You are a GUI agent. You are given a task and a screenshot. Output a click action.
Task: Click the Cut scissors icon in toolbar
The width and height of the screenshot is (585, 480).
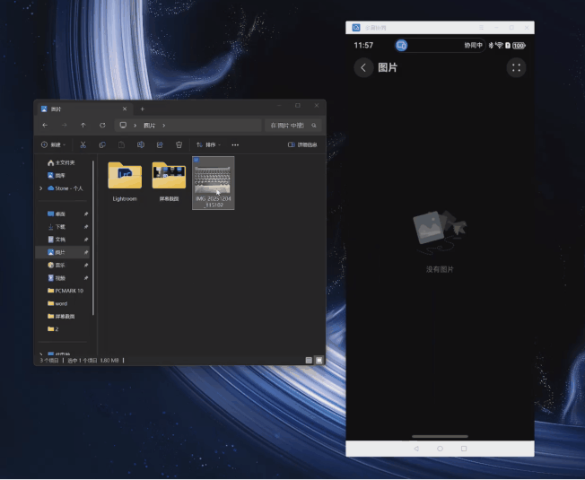(x=83, y=144)
